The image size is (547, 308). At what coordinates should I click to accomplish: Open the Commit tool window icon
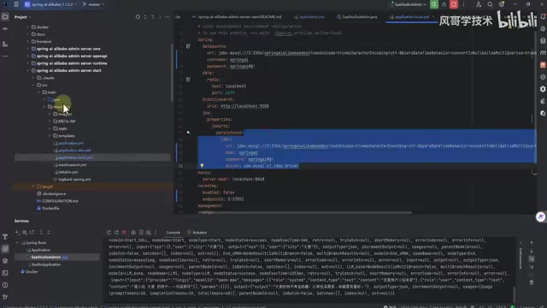click(x=5, y=29)
